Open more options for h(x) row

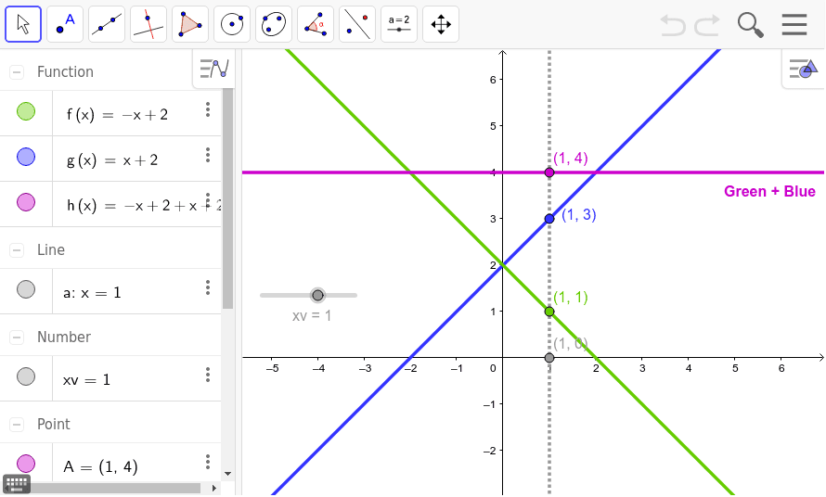point(208,200)
